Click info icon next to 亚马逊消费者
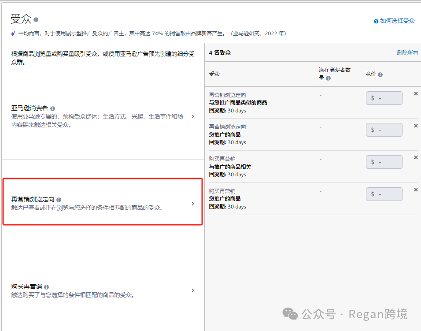The image size is (421, 331). pyautogui.click(x=53, y=108)
